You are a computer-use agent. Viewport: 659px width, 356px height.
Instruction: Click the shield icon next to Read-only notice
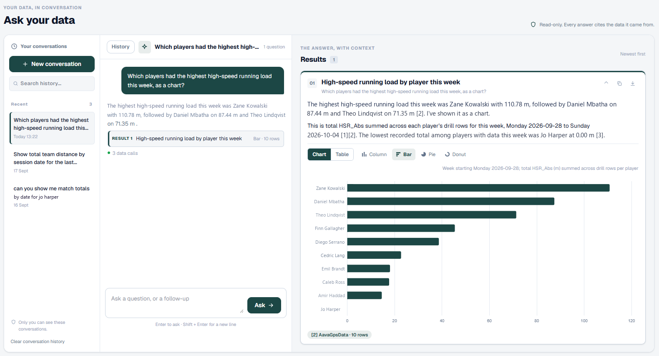pyautogui.click(x=533, y=25)
